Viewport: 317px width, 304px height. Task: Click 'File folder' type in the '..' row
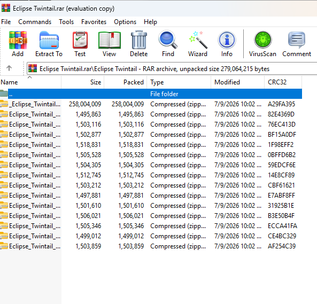[164, 94]
